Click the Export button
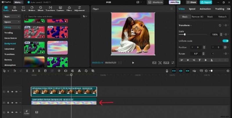232x118 pixels. point(206,2)
